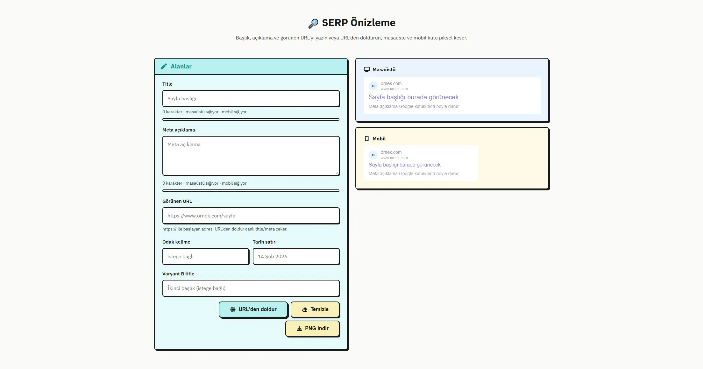Click the phone icon next to Mobil

(x=367, y=138)
